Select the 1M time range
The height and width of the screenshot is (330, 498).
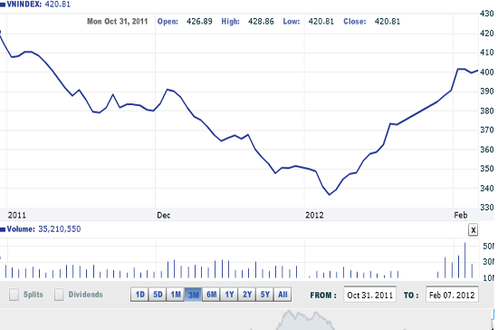[176, 295]
